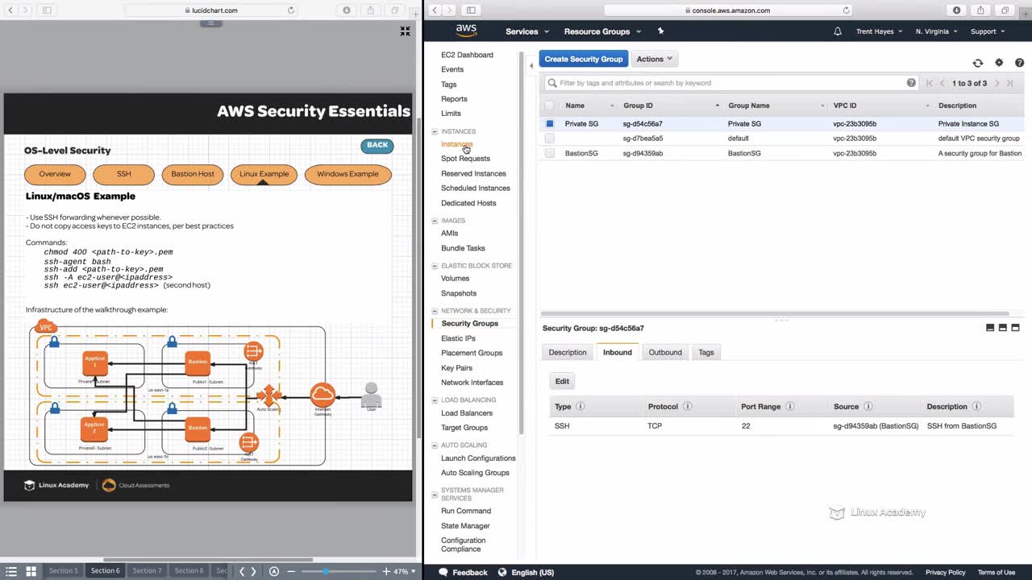Zoom out with the minus icon in Lucidchart
The width and height of the screenshot is (1032, 580).
(291, 571)
